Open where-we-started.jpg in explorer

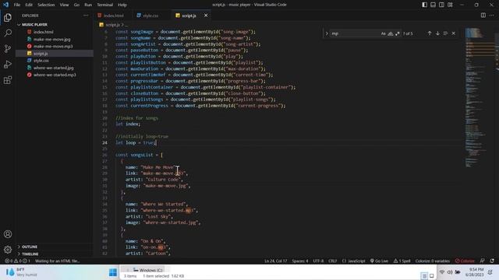click(x=55, y=68)
